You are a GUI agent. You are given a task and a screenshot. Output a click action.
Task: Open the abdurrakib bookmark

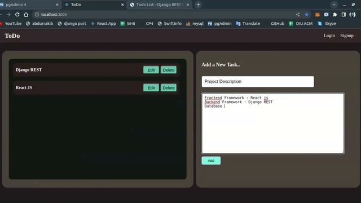[x=39, y=24]
